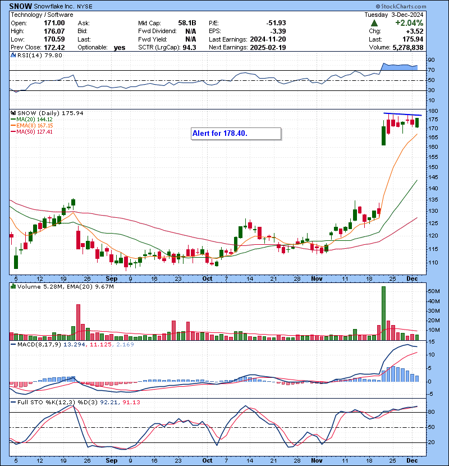Image resolution: width=449 pixels, height=466 pixels.
Task: Click the volume bars icon beside Volume label
Action: [x=13, y=286]
